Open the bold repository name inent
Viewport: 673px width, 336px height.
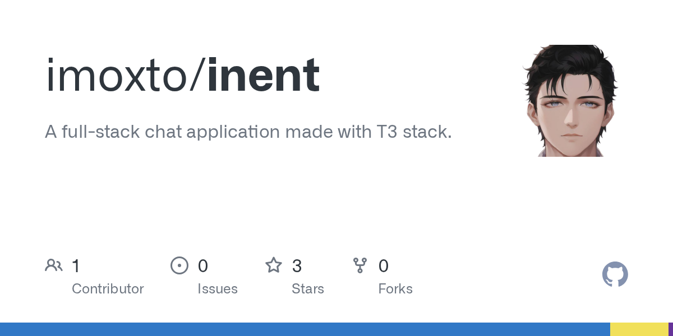(x=264, y=76)
